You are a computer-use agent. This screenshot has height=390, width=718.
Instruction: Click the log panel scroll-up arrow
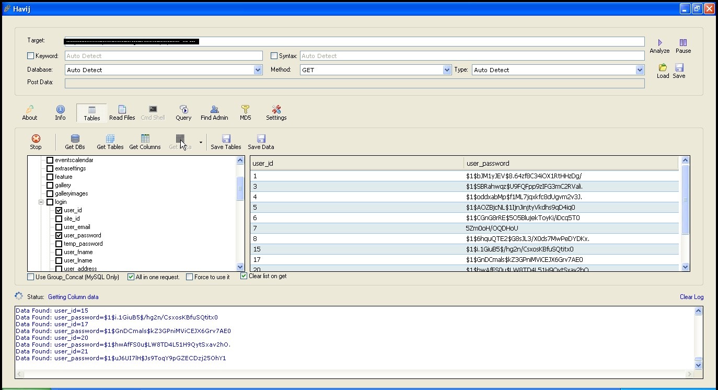698,311
